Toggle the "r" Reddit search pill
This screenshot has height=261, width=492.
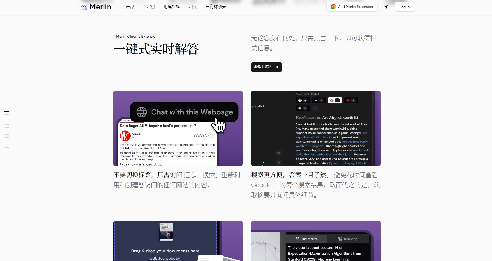(337, 100)
